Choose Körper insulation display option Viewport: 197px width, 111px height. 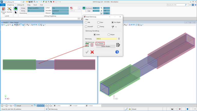pos(109,35)
